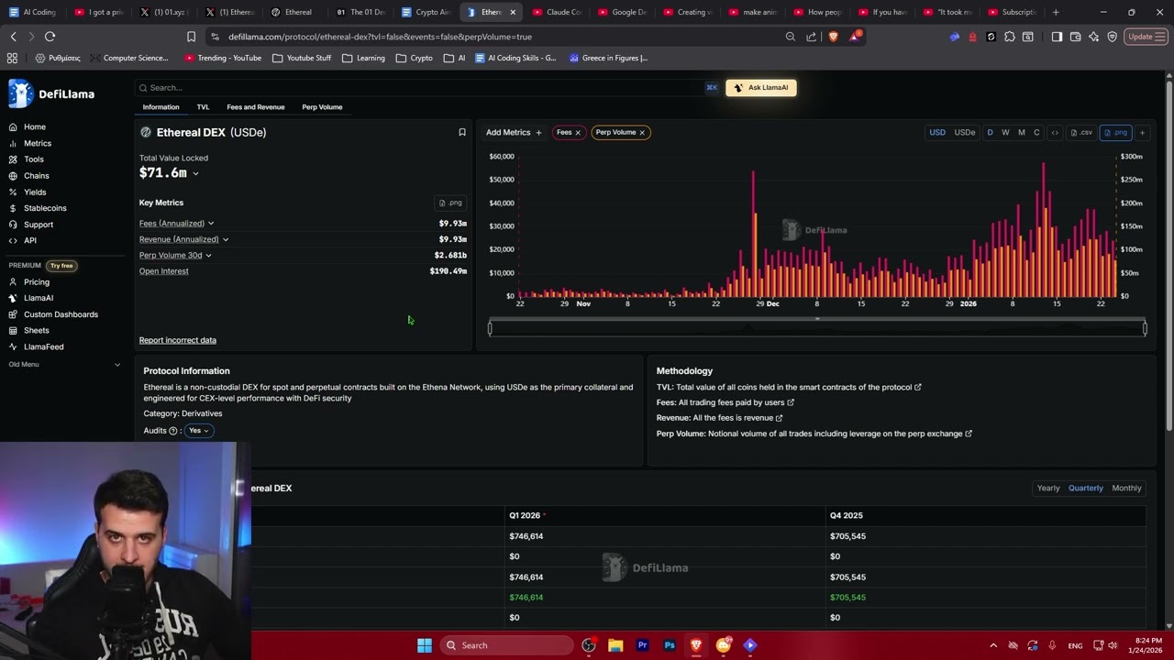Switch chart denomination to USD
The image size is (1174, 660).
[x=937, y=132]
